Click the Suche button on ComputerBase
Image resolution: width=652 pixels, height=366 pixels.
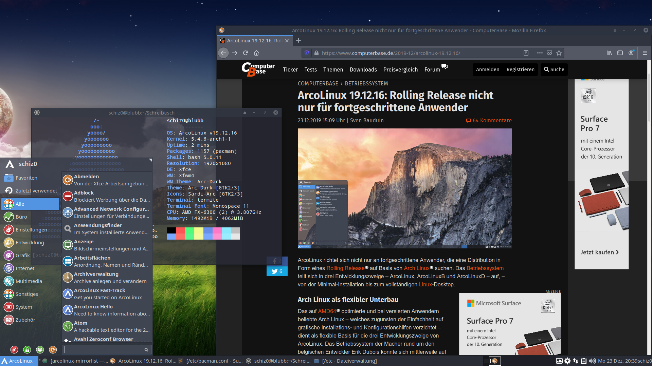555,69
